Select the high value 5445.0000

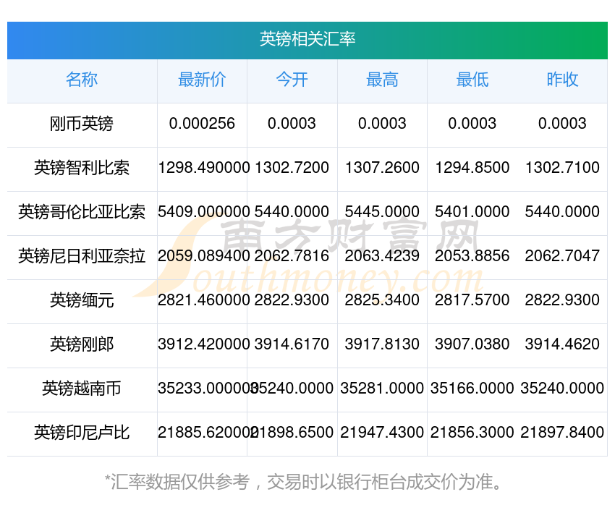383,212
